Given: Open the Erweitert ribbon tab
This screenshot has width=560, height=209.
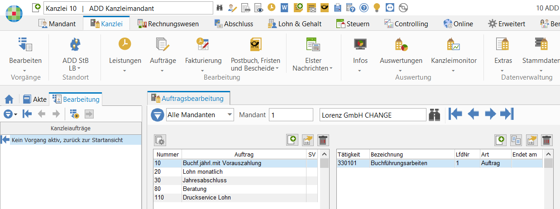Looking at the screenshot, I should click(507, 24).
